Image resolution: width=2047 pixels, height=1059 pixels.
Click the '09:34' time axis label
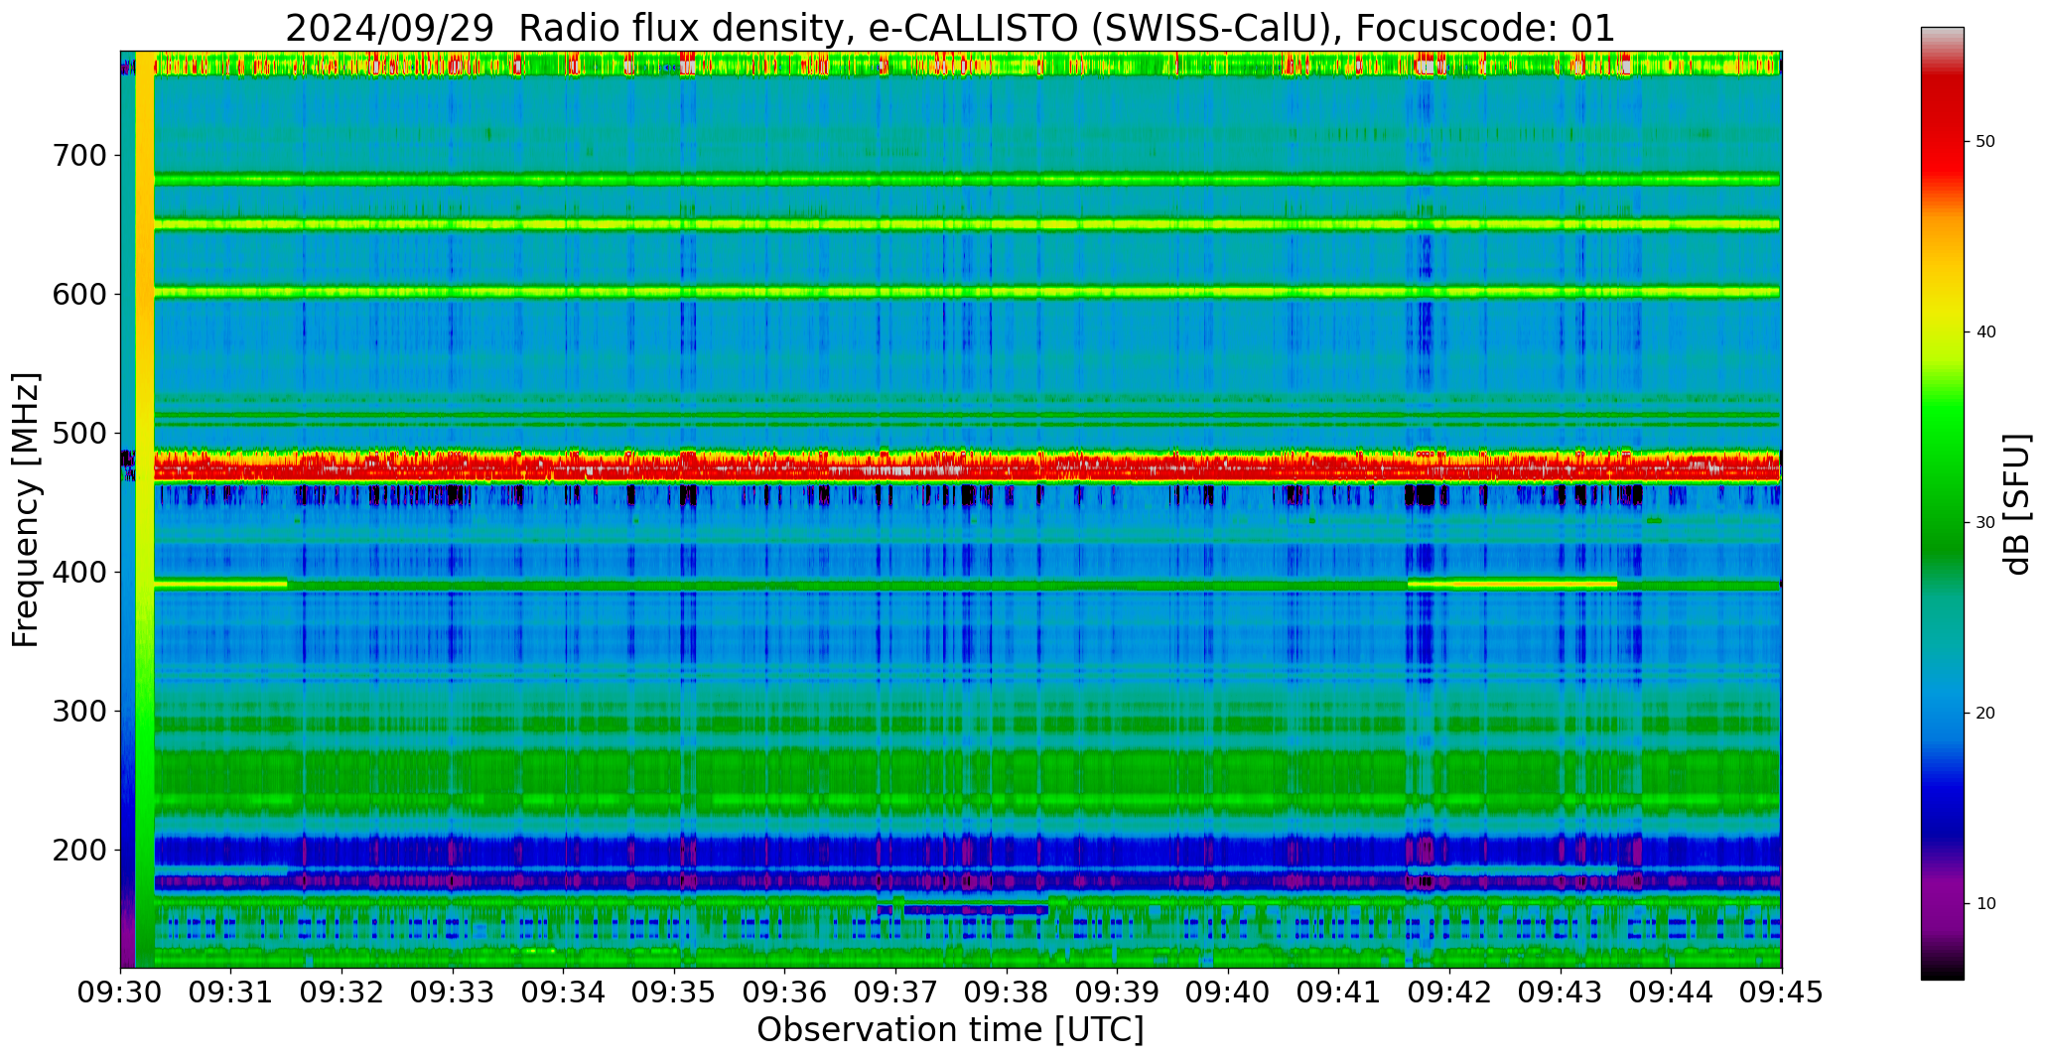pos(564,992)
